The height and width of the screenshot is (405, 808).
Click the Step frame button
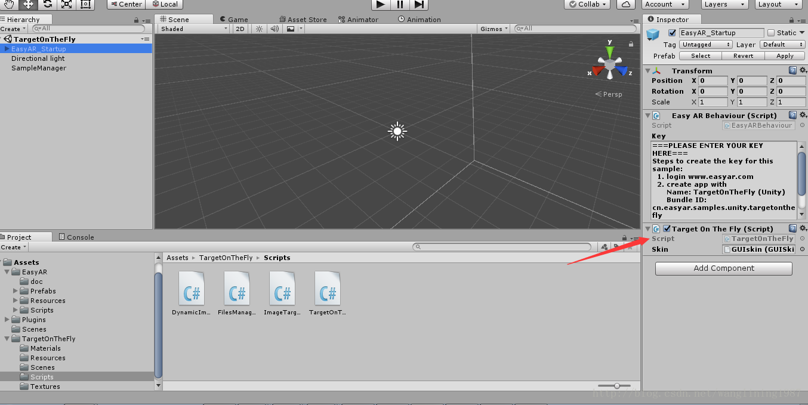(x=419, y=4)
